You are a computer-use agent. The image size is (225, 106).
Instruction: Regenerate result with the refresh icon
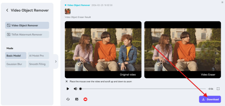pos(68,99)
